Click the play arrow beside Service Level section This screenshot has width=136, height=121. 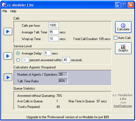tap(8, 56)
